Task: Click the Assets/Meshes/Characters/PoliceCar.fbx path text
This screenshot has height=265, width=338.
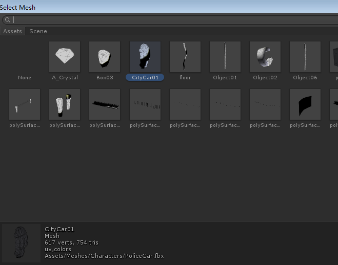Action: (104, 256)
